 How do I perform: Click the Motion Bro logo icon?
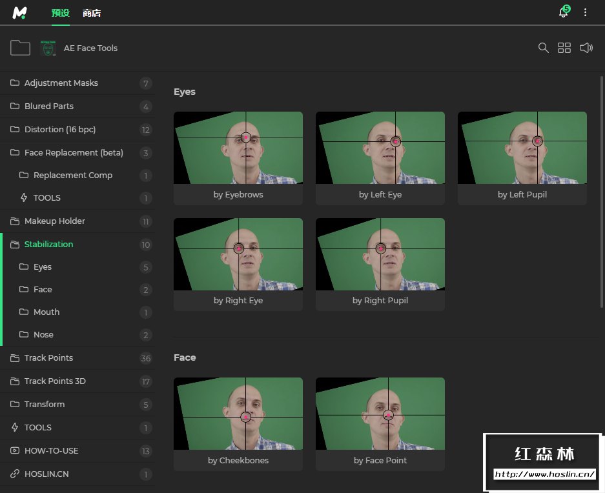point(19,13)
